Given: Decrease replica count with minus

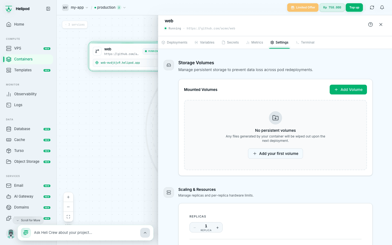Looking at the screenshot, I should pyautogui.click(x=195, y=228).
